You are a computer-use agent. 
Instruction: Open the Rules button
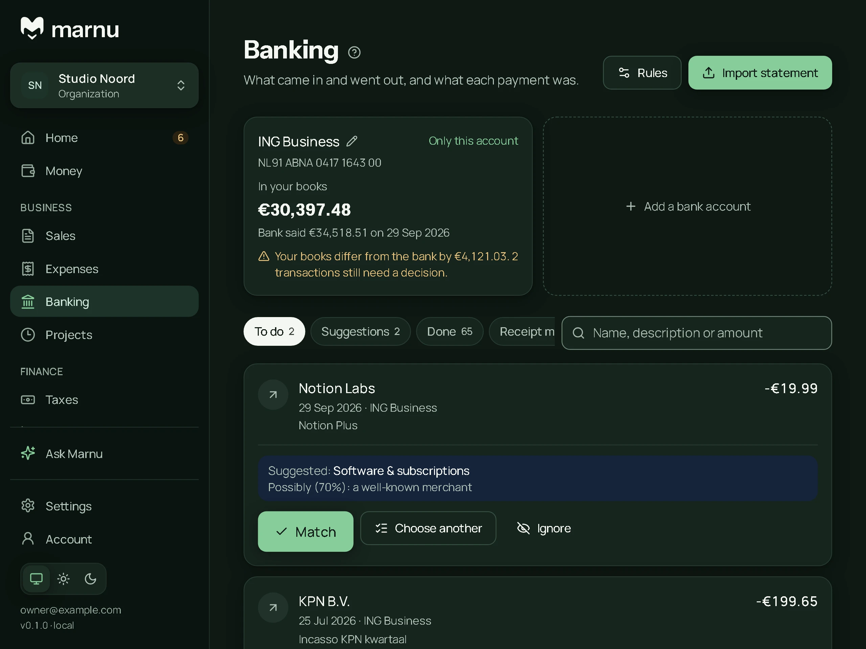tap(642, 73)
